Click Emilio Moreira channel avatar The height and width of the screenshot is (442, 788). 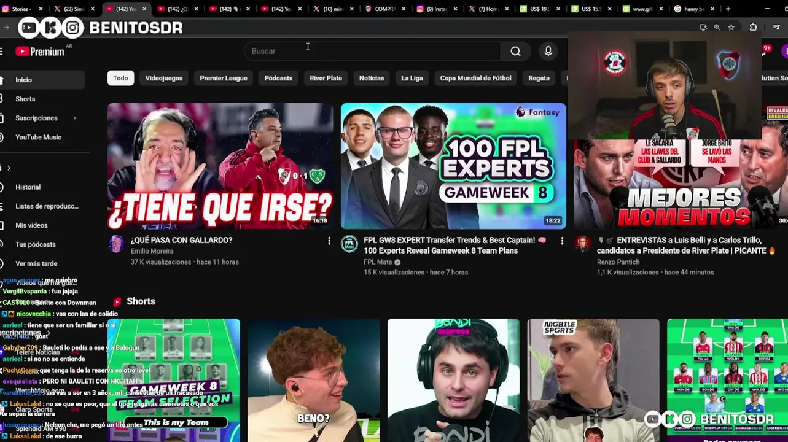click(116, 244)
